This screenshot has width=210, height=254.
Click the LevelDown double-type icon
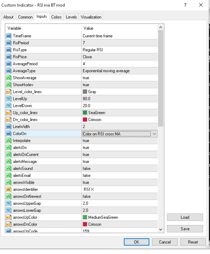point(9,106)
